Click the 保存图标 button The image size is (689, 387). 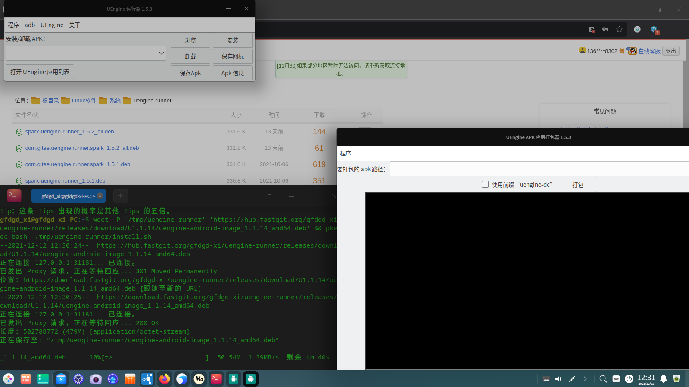233,56
